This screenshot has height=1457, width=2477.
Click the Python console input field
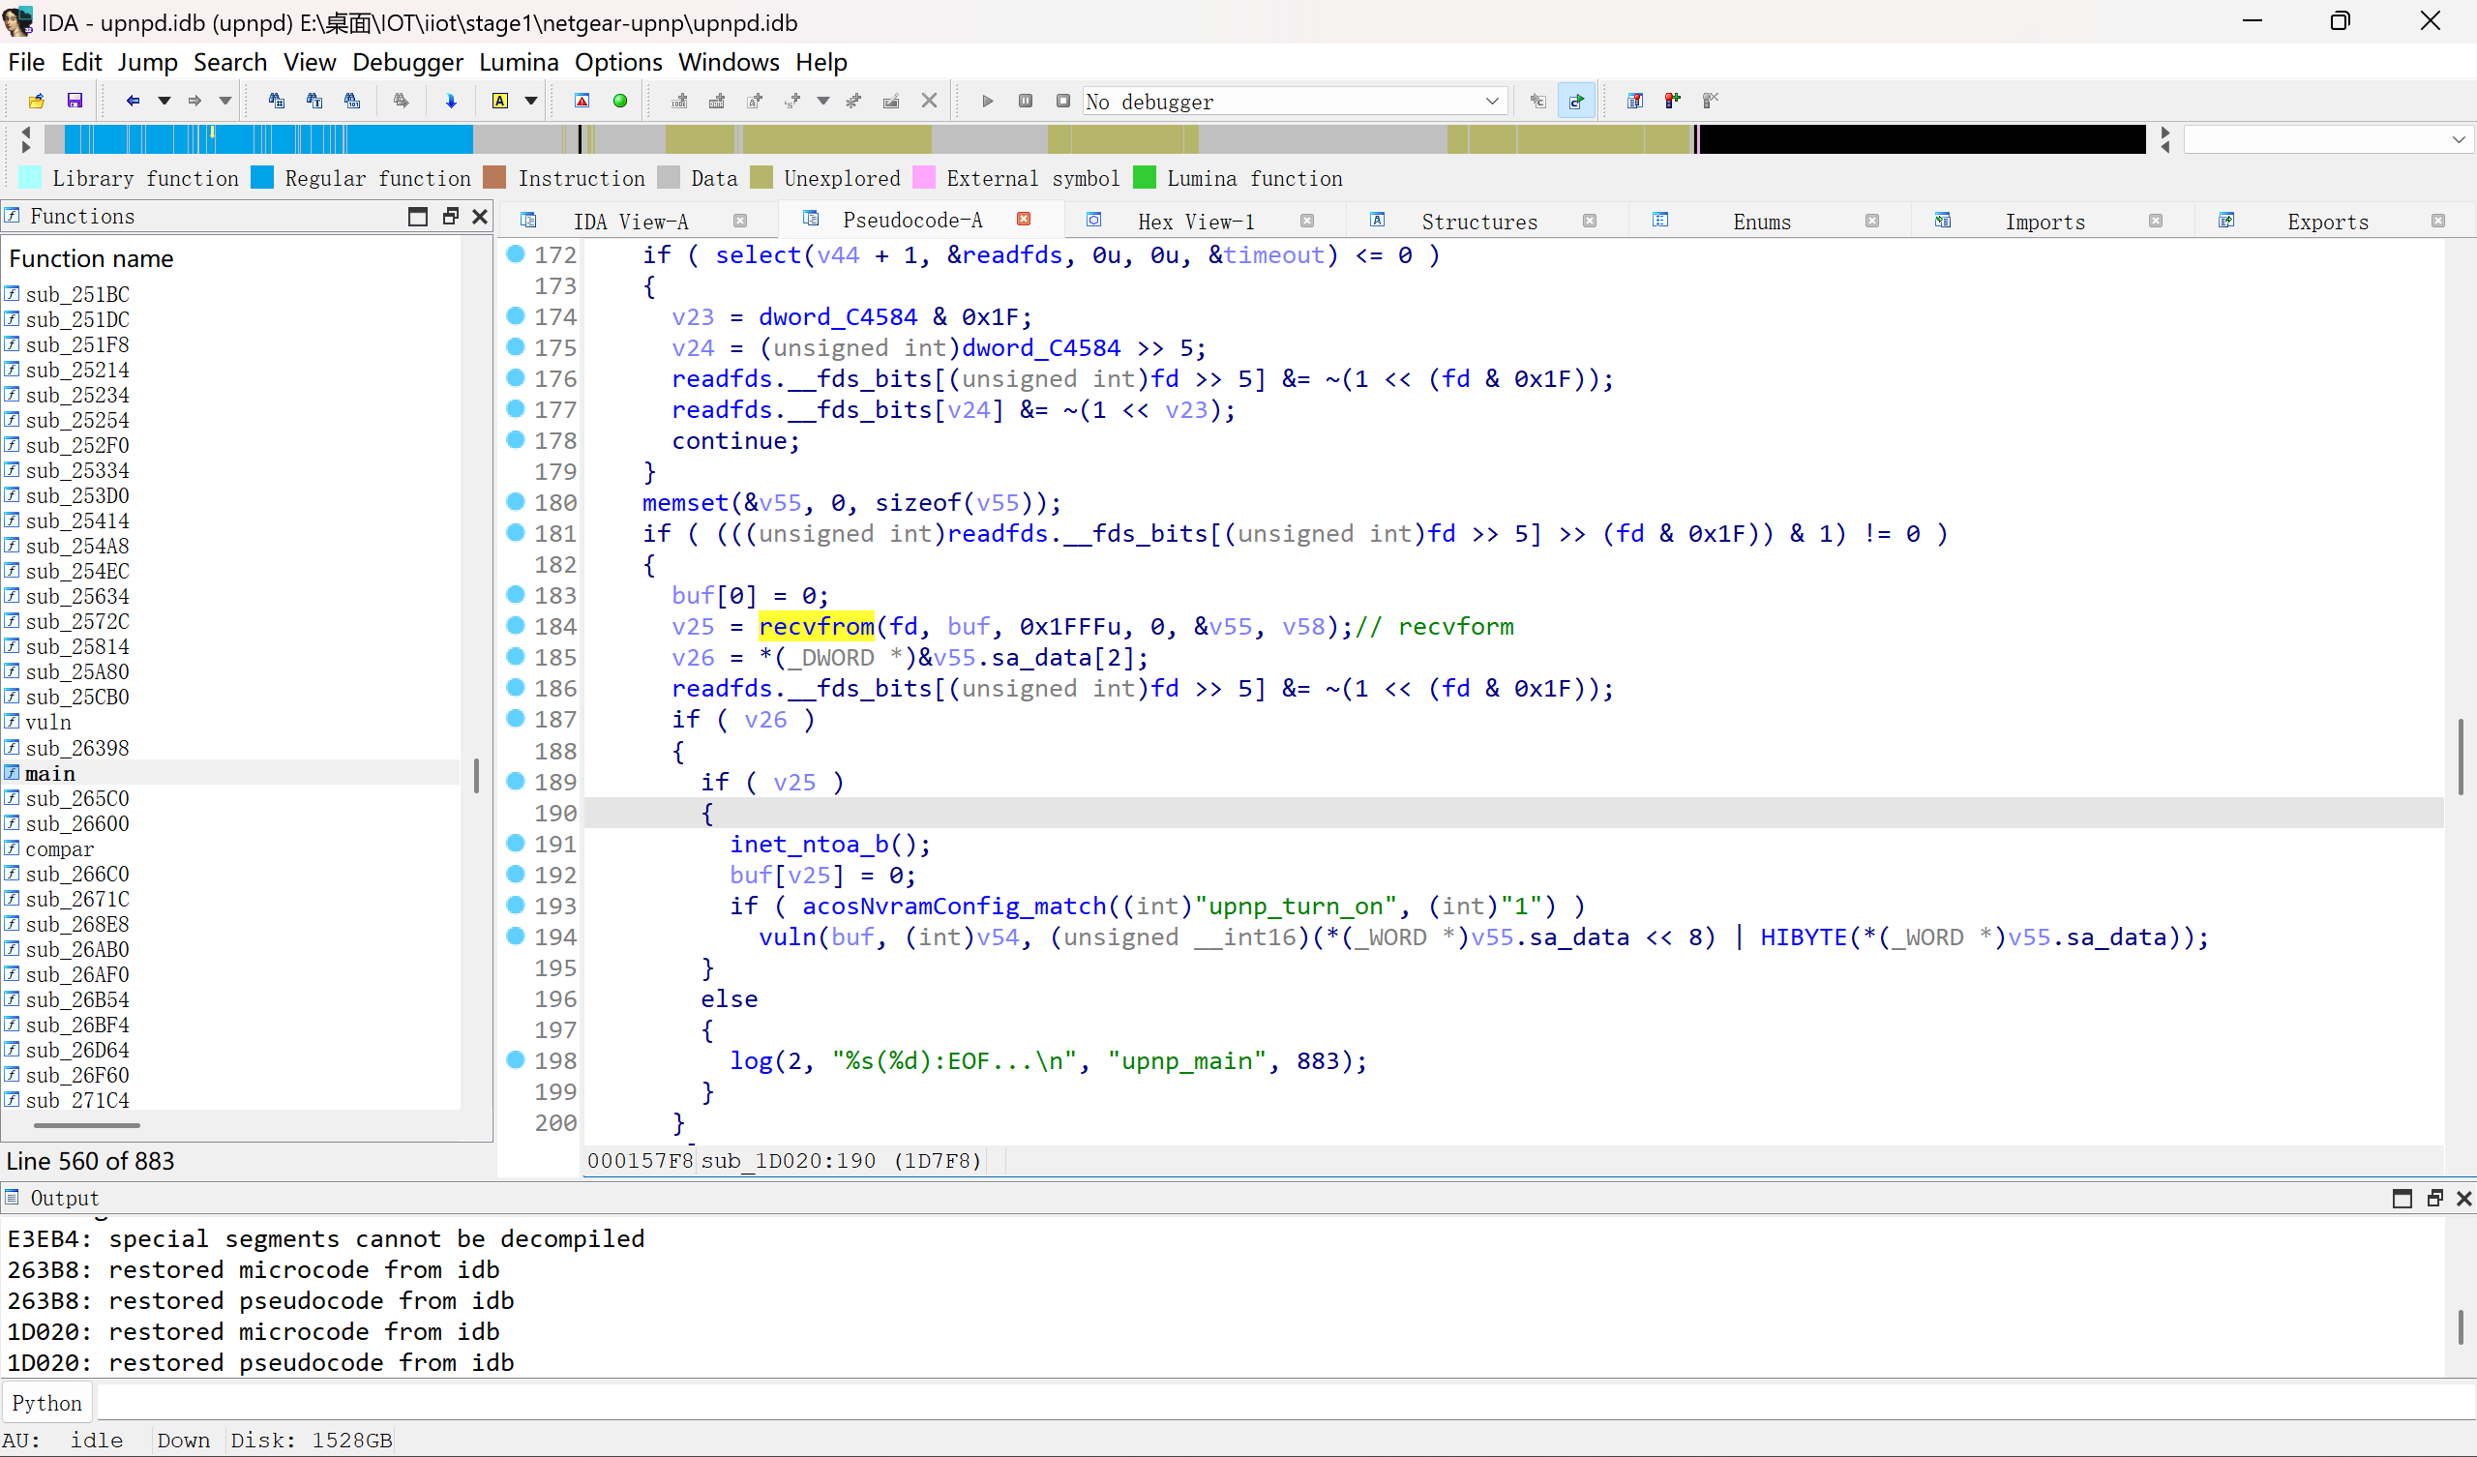(x=1284, y=1402)
